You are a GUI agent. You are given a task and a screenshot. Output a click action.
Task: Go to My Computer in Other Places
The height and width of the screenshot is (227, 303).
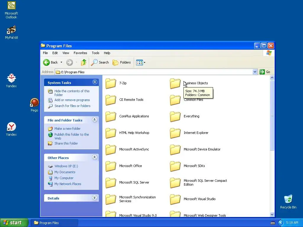pos(64,178)
